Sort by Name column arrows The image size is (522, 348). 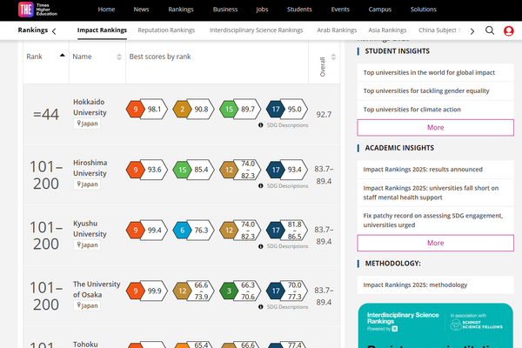point(119,57)
